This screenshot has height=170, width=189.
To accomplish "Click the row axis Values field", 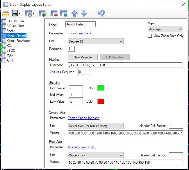I will (125, 162).
